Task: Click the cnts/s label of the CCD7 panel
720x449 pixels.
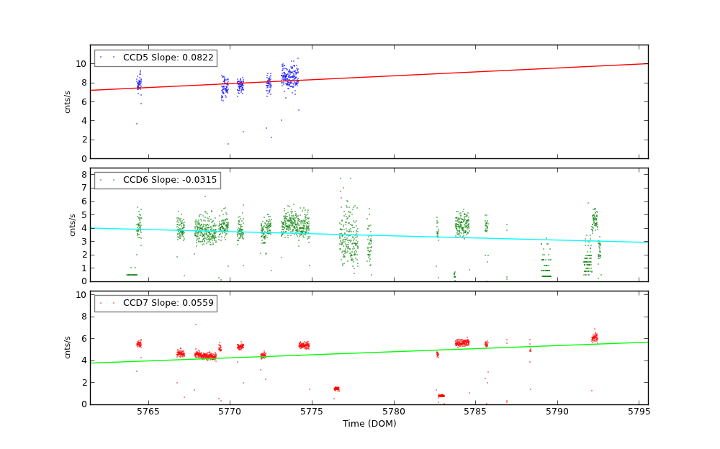Action: pos(68,348)
